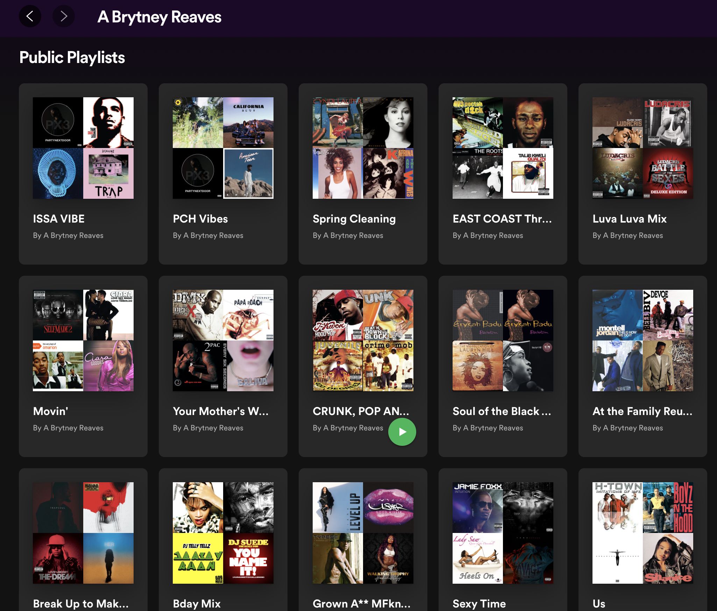
Task: Open CRUNK, POP AN... playlist cover
Action: (x=363, y=340)
